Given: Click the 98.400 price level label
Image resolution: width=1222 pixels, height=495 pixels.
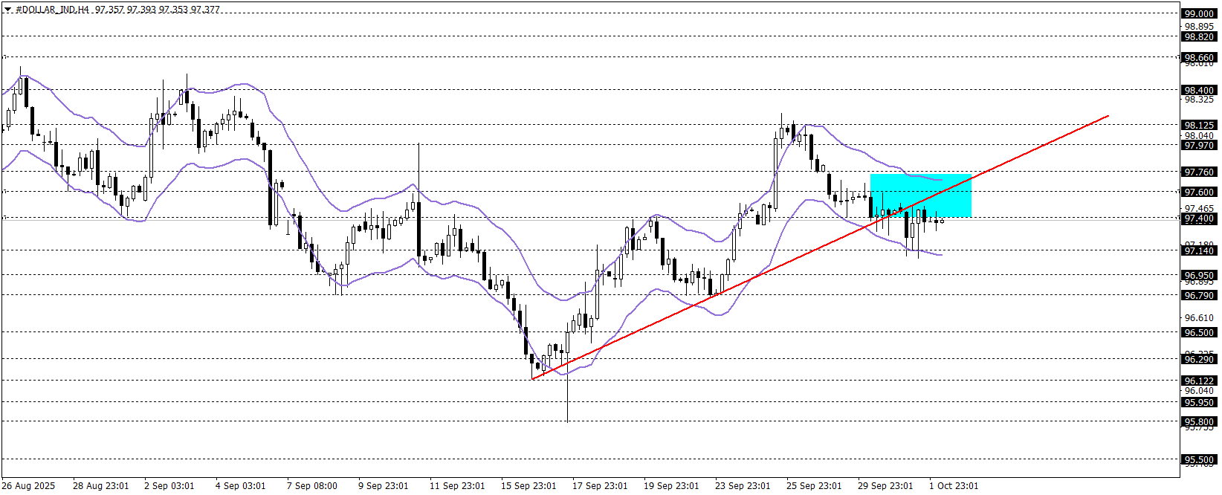Looking at the screenshot, I should point(1198,90).
